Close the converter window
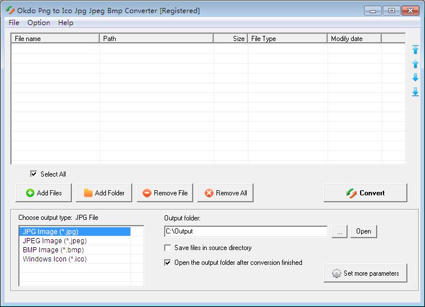Viewport: 425px width, 307px height. pyautogui.click(x=410, y=11)
